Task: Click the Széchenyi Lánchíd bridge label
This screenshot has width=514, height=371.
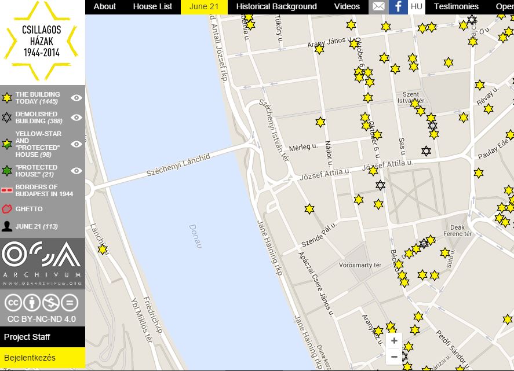Action: tap(178, 165)
